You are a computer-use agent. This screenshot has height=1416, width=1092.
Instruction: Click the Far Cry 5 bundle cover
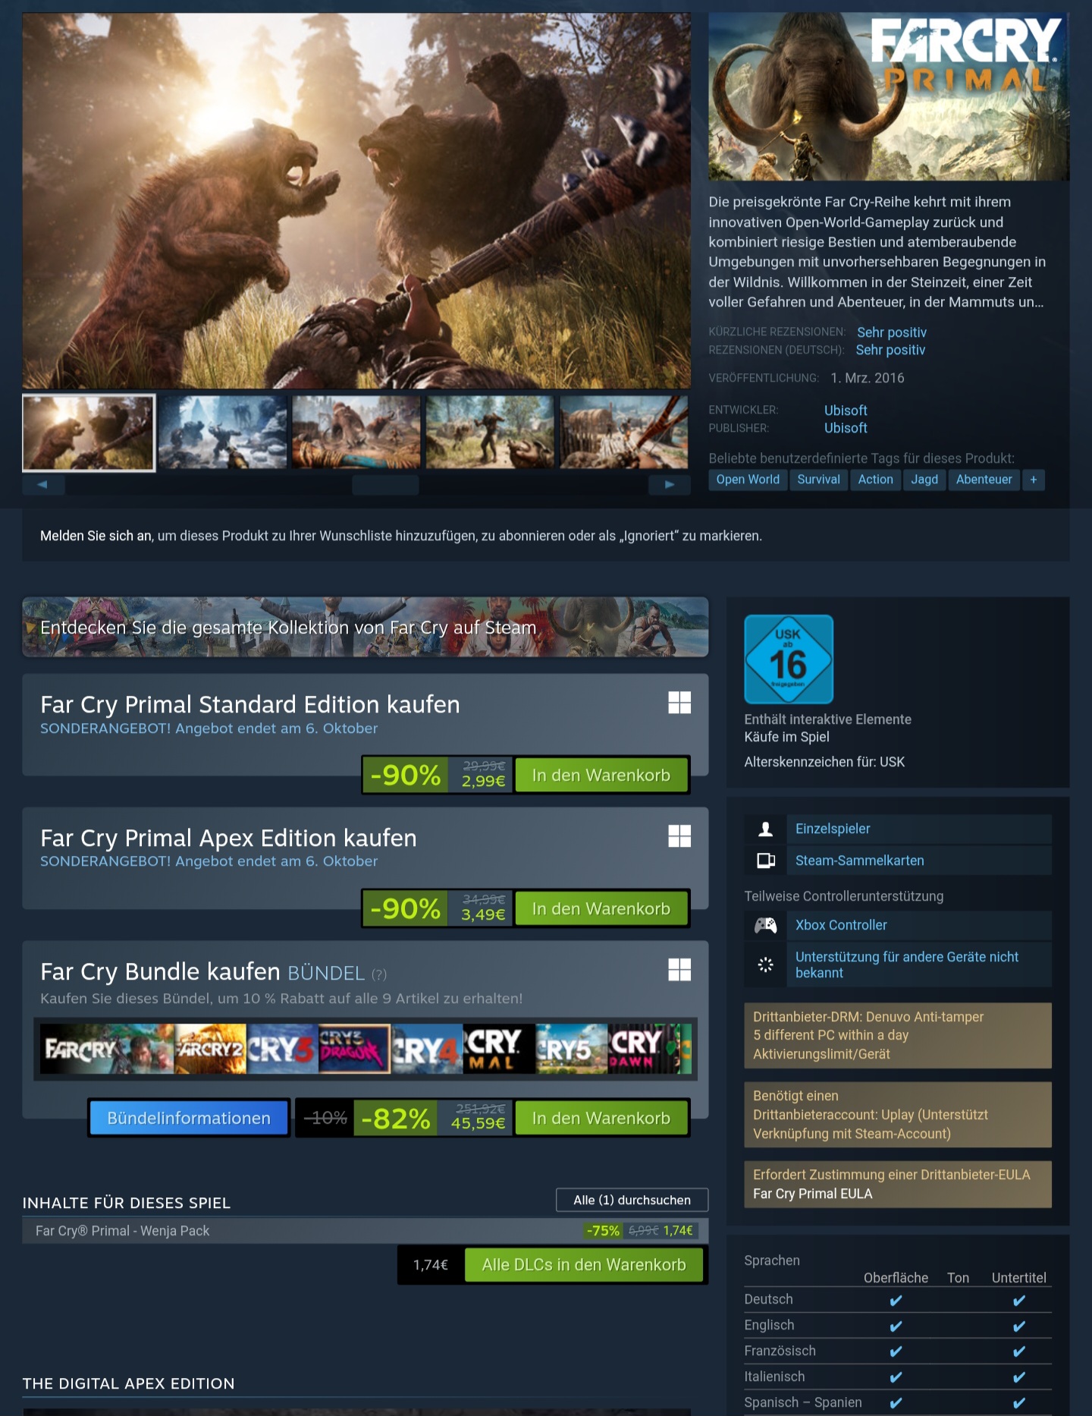point(571,1049)
